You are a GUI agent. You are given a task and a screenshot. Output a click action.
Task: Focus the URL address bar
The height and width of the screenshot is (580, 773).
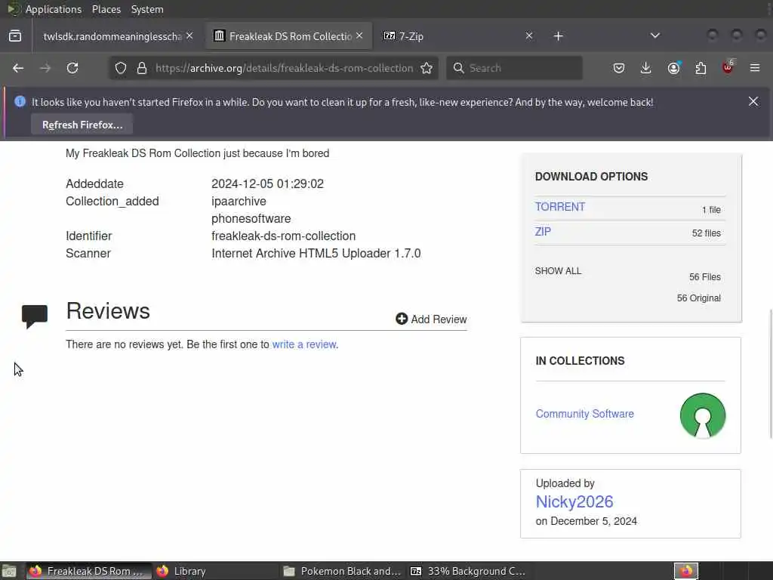284,68
